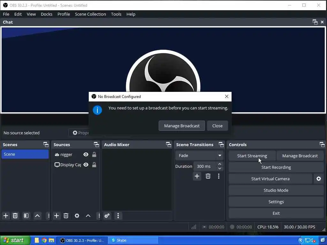
Task: Increase transition duration with up arrow
Action: [x=220, y=164]
